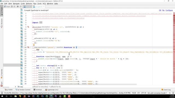Click 'callback for describe()' breadcrumb
175x98 pixels.
click(x=40, y=87)
